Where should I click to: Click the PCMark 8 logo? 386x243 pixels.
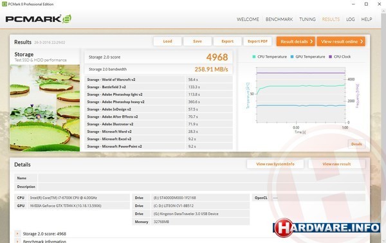tap(39, 19)
